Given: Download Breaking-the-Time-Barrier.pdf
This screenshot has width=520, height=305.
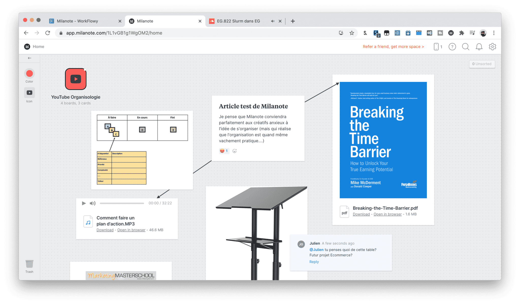Looking at the screenshot, I should [x=361, y=214].
